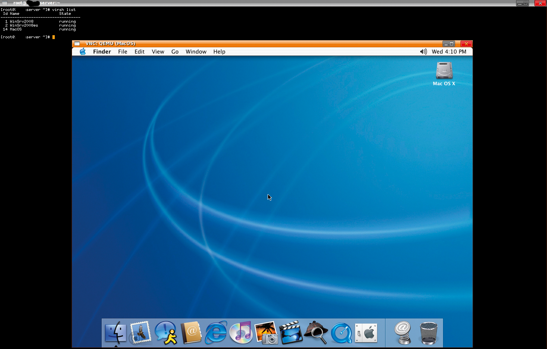
Task: Maximize the root terminal window
Action: click(525, 3)
